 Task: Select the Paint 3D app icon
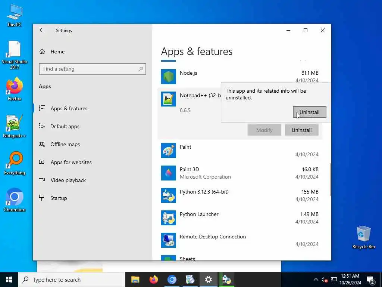coord(169,173)
